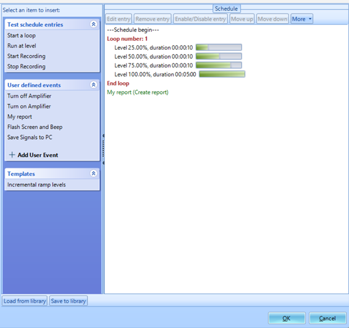
Task: Open the More dropdown menu
Action: click(x=301, y=19)
